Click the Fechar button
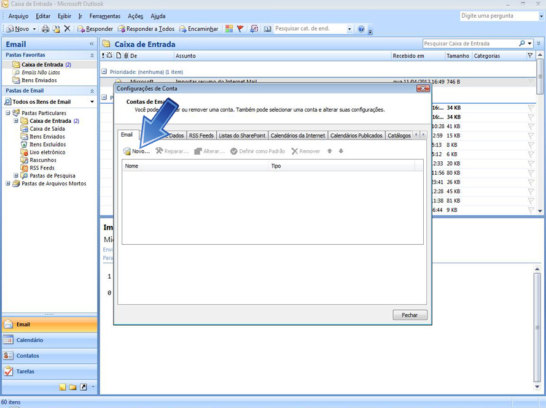546x408 pixels. pyautogui.click(x=410, y=315)
